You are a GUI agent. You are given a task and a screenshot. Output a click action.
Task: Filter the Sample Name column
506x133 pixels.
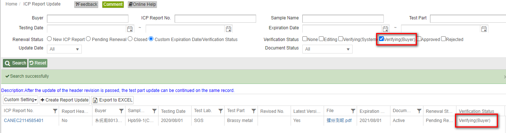154,111
